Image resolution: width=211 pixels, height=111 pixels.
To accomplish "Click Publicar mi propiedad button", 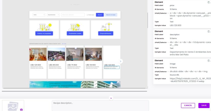I will pos(44,33).
